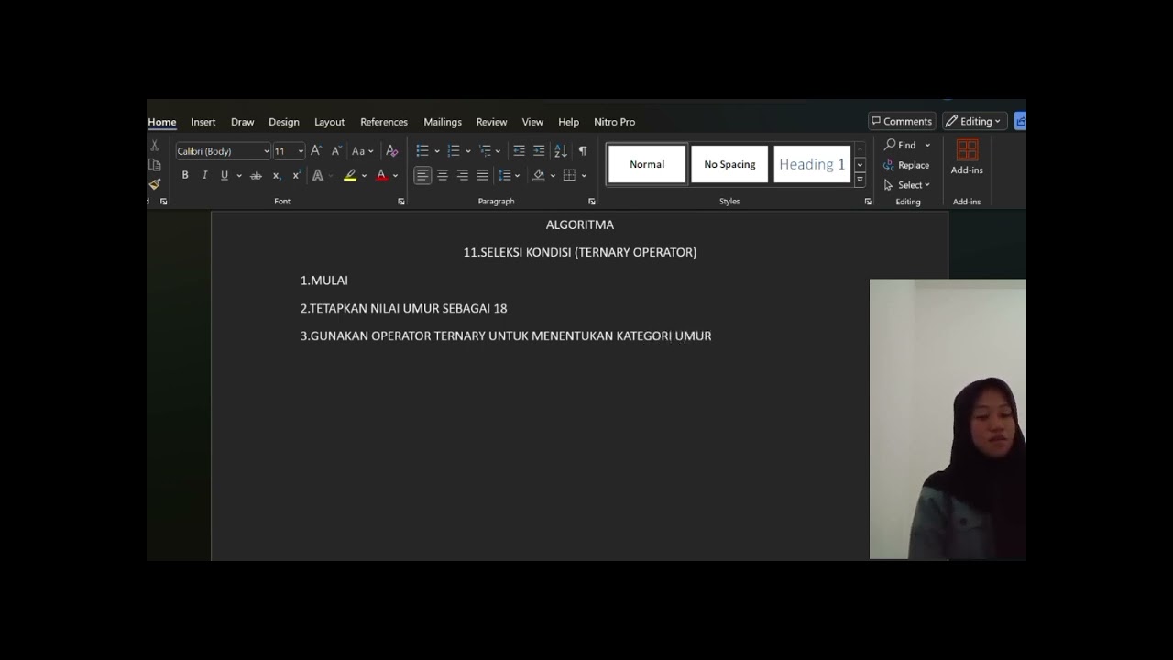Screen dimensions: 1173x660
Task: Open the Calibri (Body) font name dropdown
Action: (x=267, y=151)
